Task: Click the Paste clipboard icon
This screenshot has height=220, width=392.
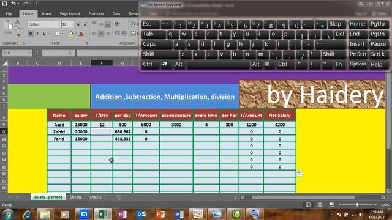Action: point(8,25)
